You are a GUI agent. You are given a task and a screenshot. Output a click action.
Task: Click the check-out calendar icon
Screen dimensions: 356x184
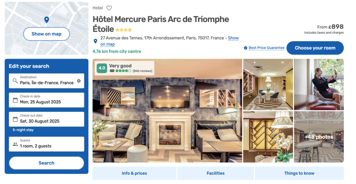tap(15, 119)
